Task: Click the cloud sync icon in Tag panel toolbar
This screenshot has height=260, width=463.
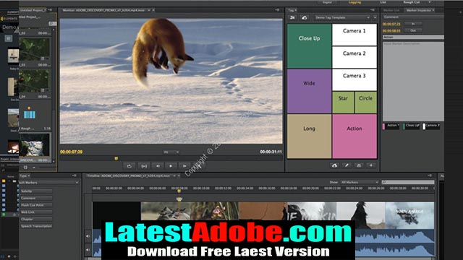Action: coord(305,17)
